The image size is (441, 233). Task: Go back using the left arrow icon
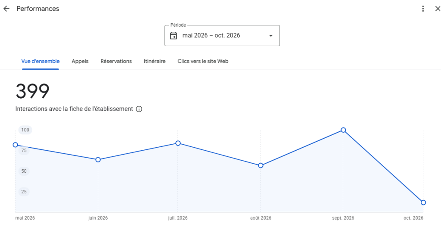coord(6,9)
